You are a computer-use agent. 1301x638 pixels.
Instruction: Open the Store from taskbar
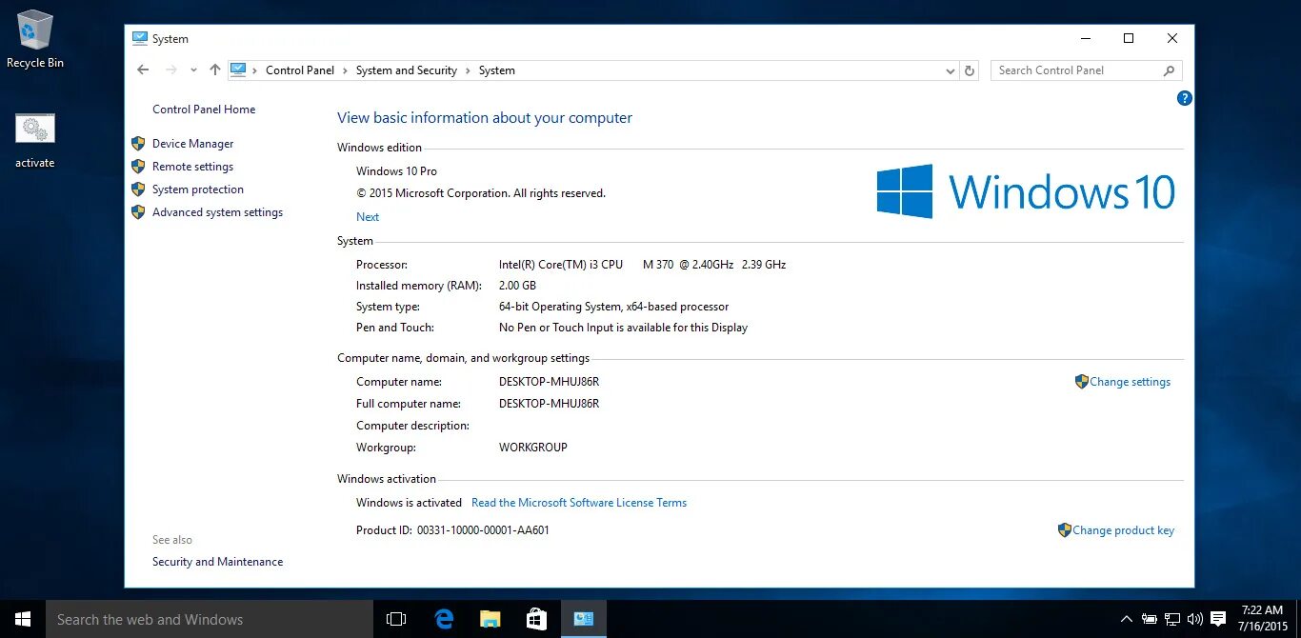point(536,619)
